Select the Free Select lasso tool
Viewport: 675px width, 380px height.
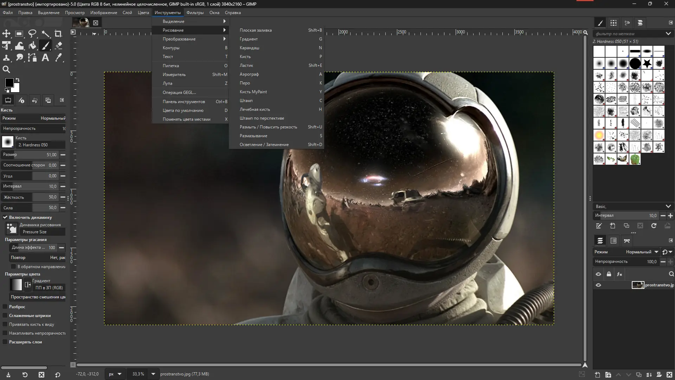32,34
